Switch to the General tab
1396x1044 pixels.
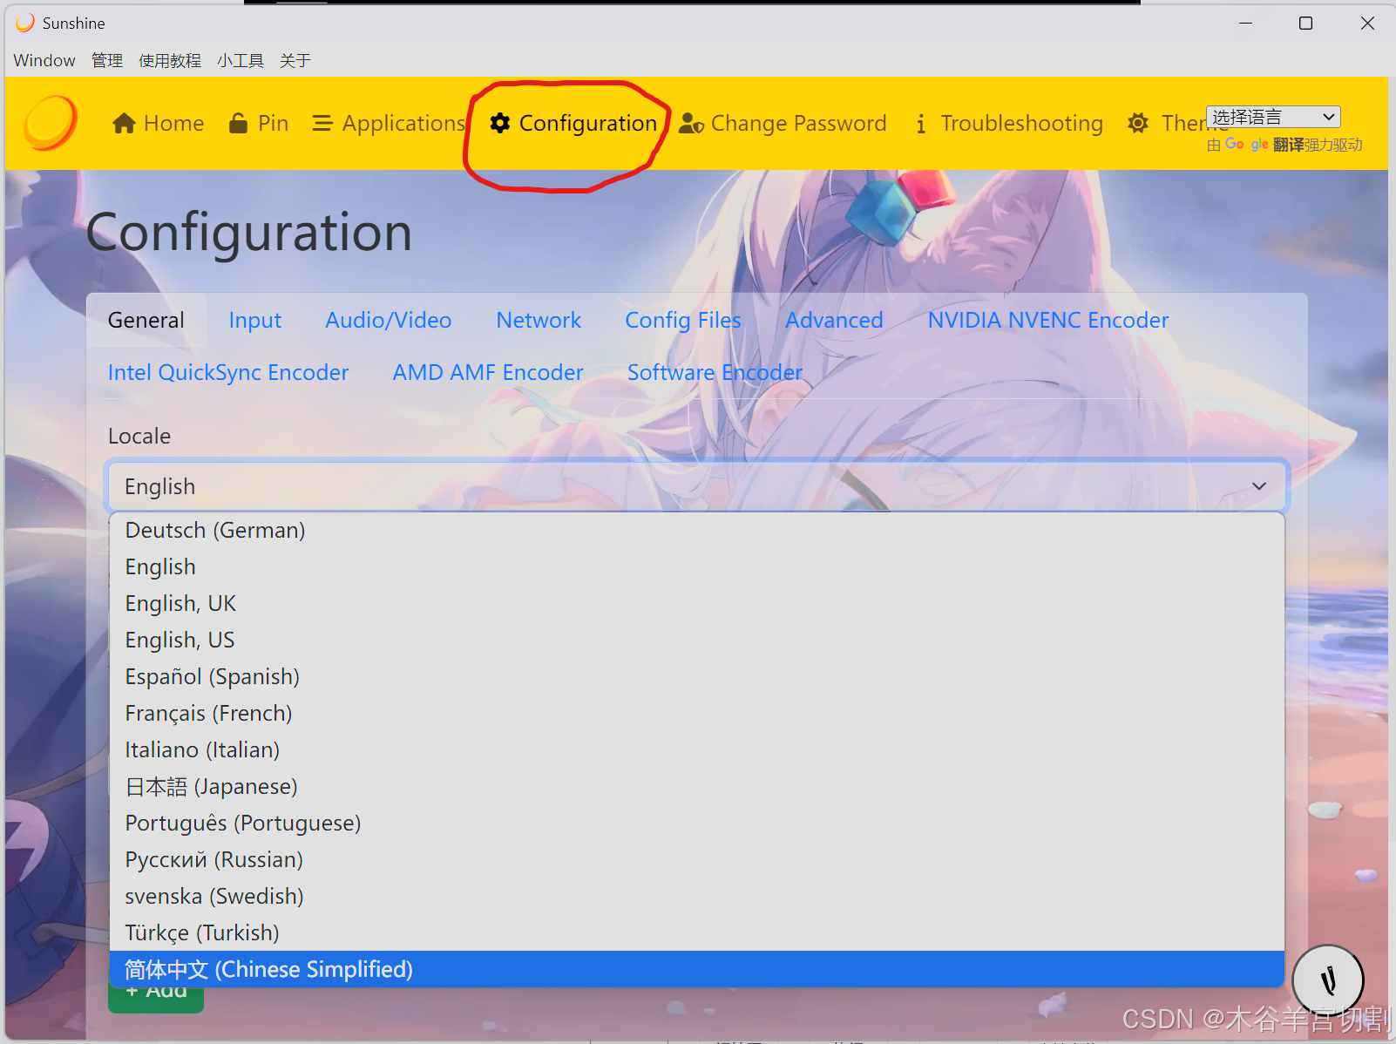(146, 321)
